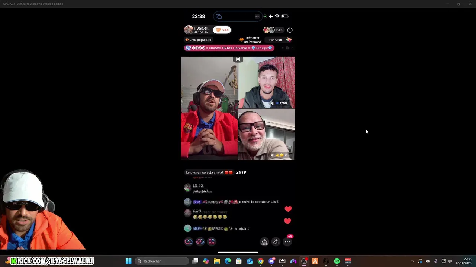476x267 pixels.
Task: Open Google Chrome from the taskbar
Action: [261, 261]
